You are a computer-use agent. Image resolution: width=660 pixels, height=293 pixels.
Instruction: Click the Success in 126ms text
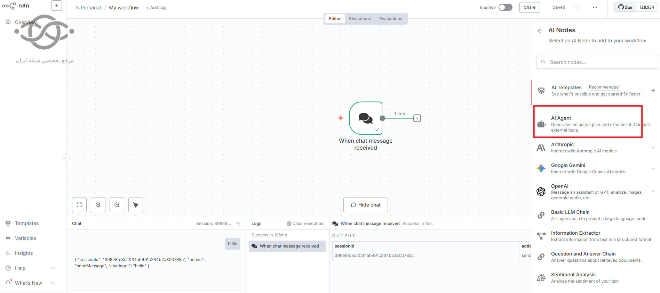[x=269, y=235]
